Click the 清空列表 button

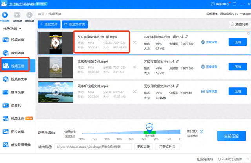(x=240, y=24)
